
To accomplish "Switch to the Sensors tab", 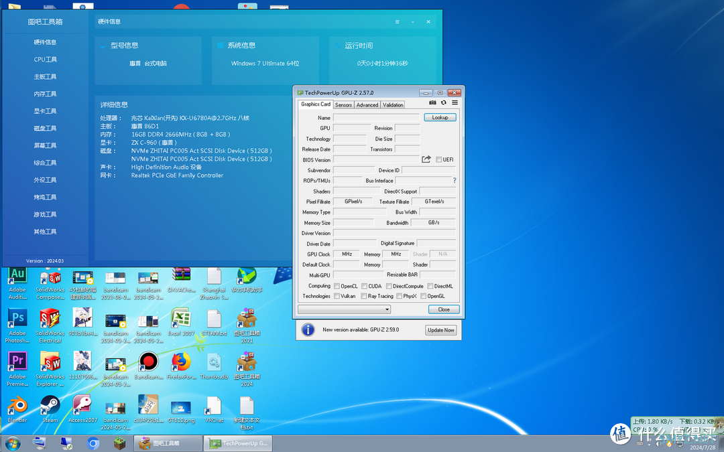I will (x=343, y=104).
